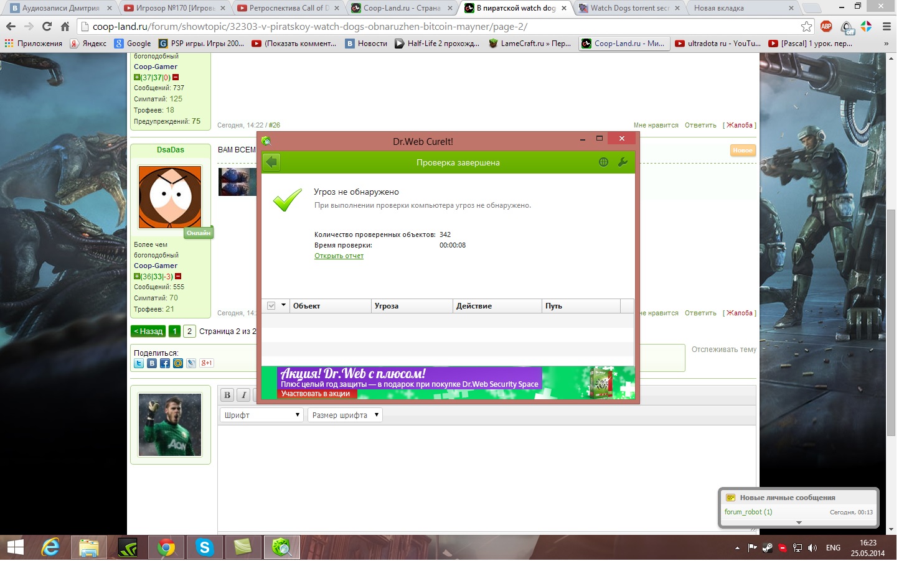
Task: Share topic via LiveJournal pencil icon
Action: 191,363
